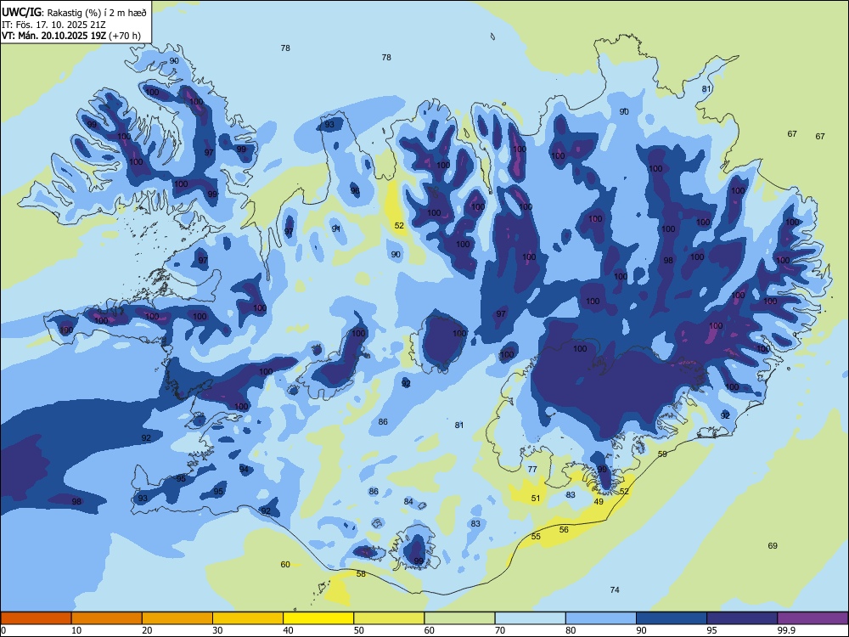
Task: Click the map value '91' in the northwest interior
Action: click(336, 228)
